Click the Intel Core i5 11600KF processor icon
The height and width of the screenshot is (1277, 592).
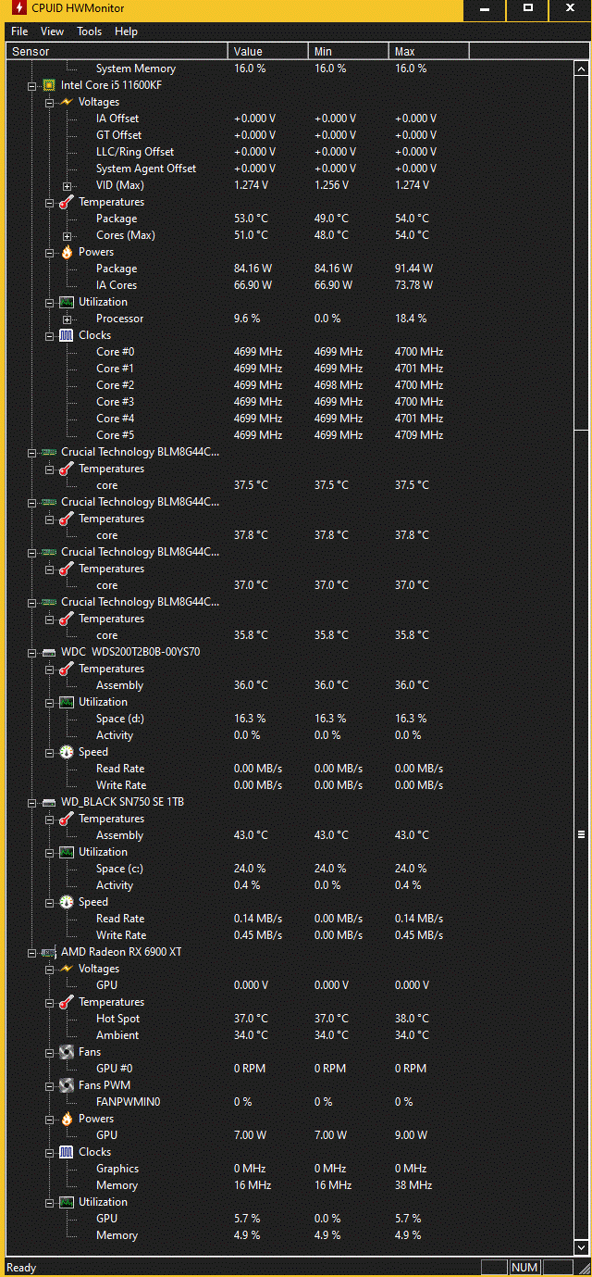pos(49,85)
